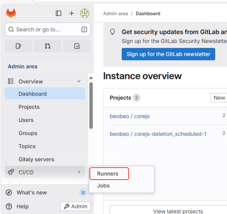Open Gitaly servers in the sidebar
Viewport: 227px width, 214px height.
(x=36, y=159)
